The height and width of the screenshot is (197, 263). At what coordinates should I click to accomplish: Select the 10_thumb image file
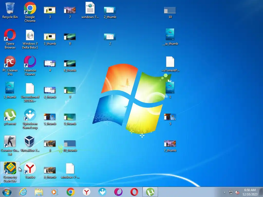pos(70,146)
